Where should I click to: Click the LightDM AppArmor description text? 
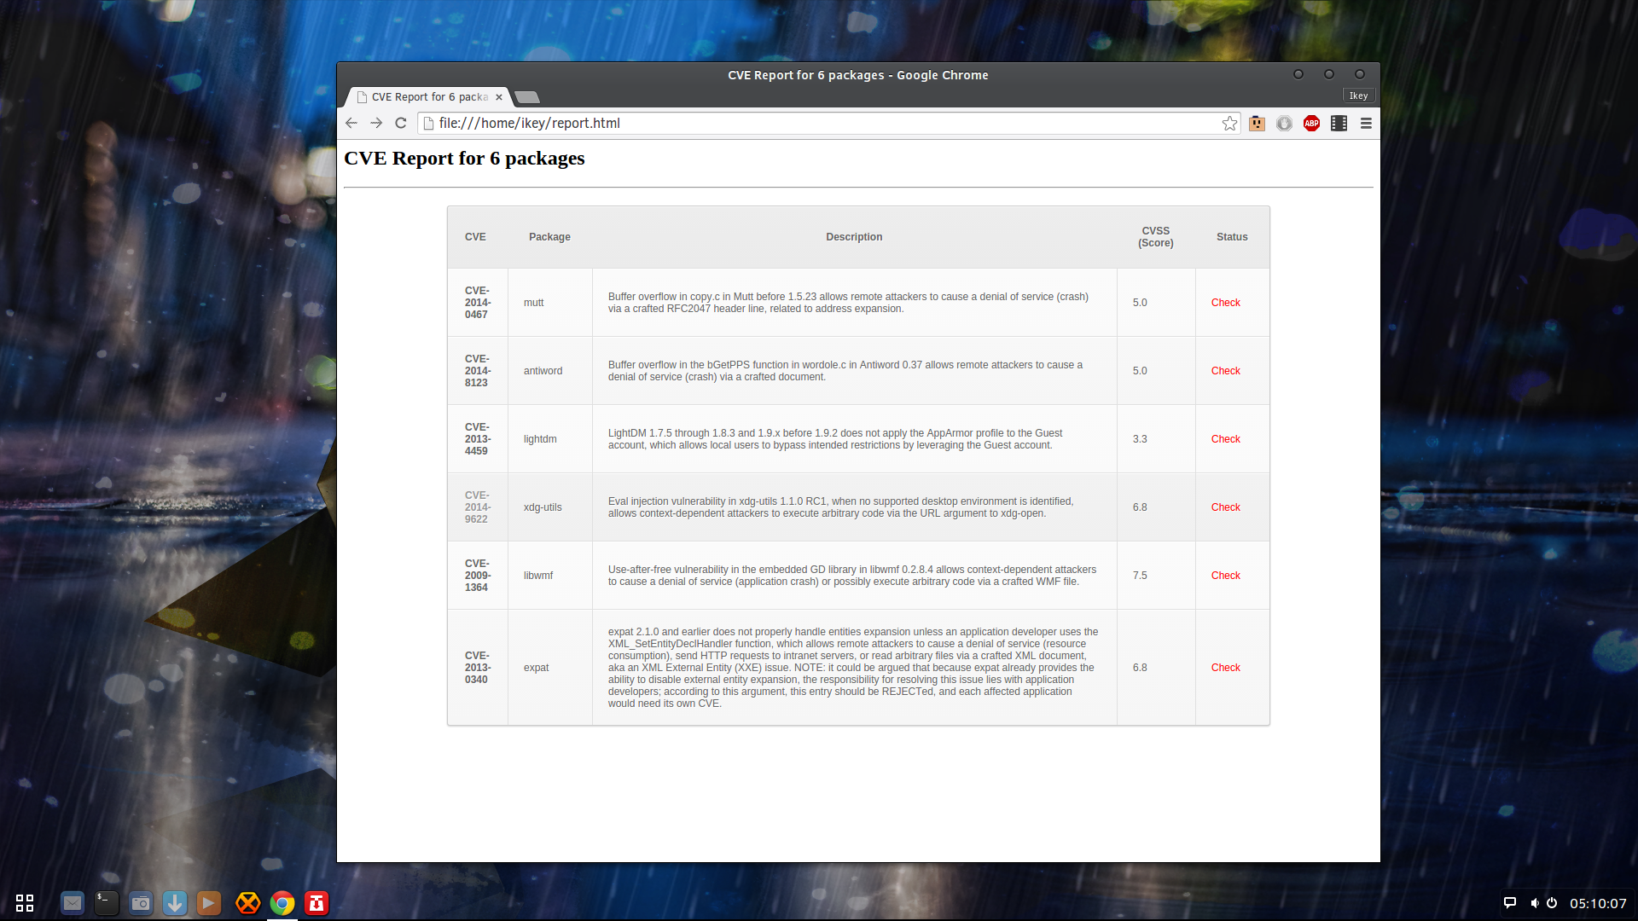point(835,439)
